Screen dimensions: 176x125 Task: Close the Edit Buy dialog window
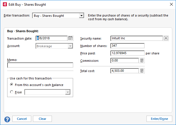pos(169,5)
